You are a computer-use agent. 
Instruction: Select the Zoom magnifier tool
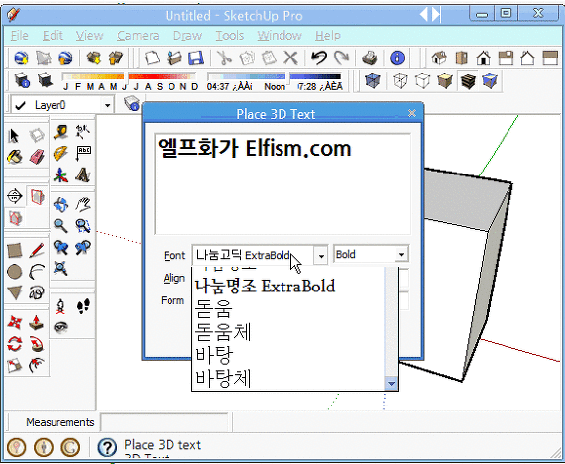[60, 226]
